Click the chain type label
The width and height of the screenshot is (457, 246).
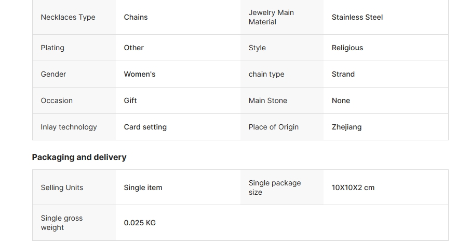coord(266,74)
